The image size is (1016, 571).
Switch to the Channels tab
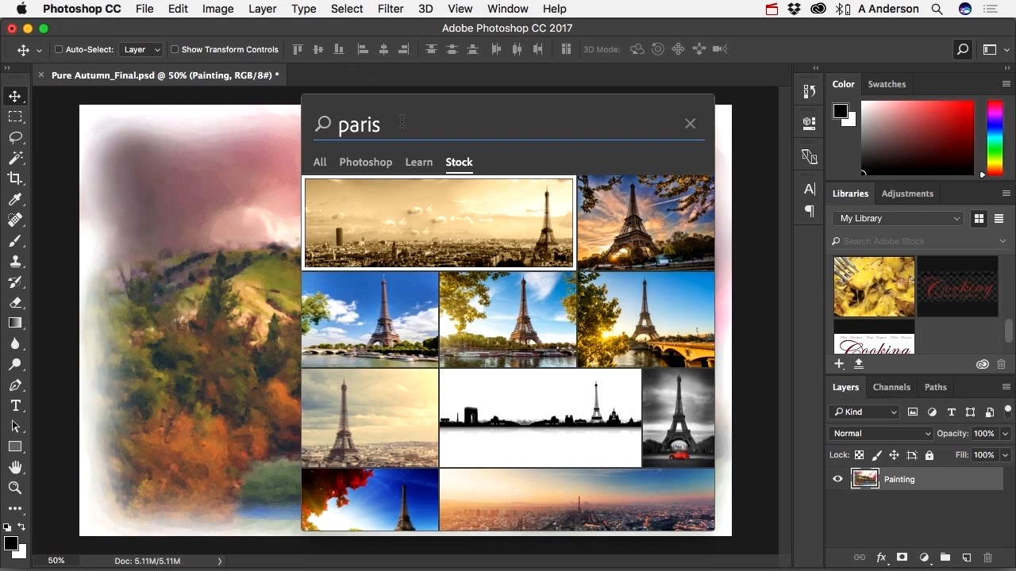point(891,387)
